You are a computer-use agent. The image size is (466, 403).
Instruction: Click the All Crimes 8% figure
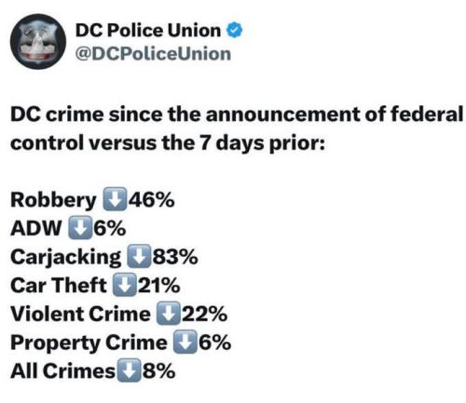pyautogui.click(x=158, y=371)
